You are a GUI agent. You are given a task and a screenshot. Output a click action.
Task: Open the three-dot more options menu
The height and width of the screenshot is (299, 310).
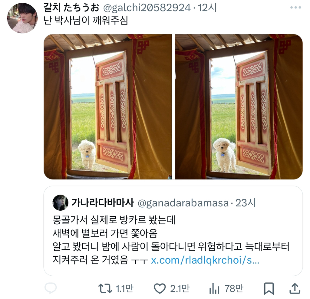pos(295,8)
